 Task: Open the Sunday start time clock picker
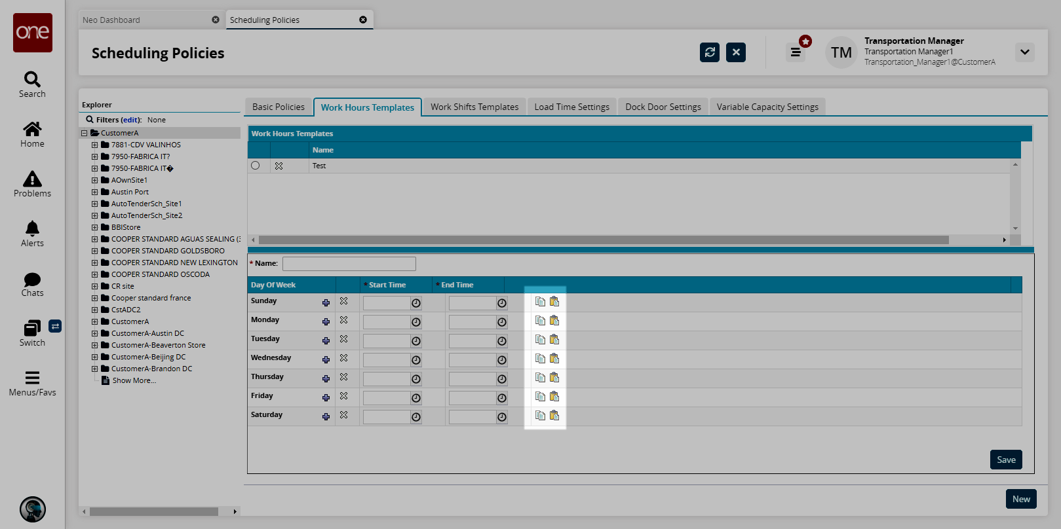[416, 303]
